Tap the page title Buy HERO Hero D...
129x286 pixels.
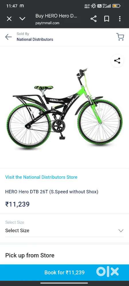[56, 16]
